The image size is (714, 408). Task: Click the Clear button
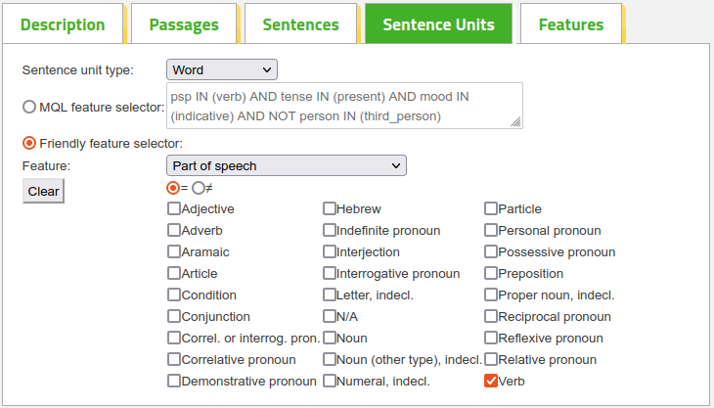click(43, 191)
